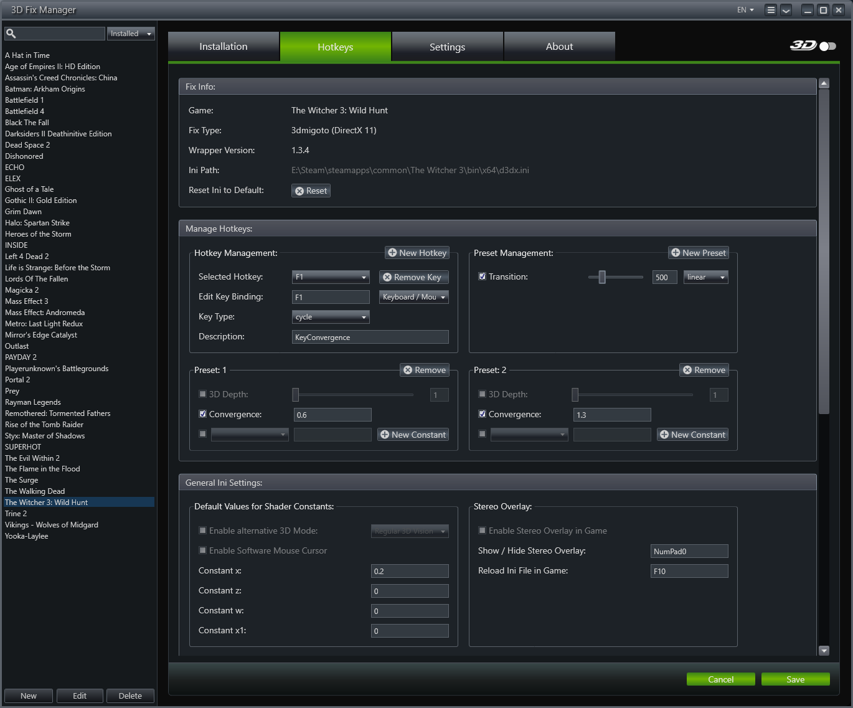853x708 pixels.
Task: Switch to the Hotkeys tab
Action: pyautogui.click(x=336, y=47)
